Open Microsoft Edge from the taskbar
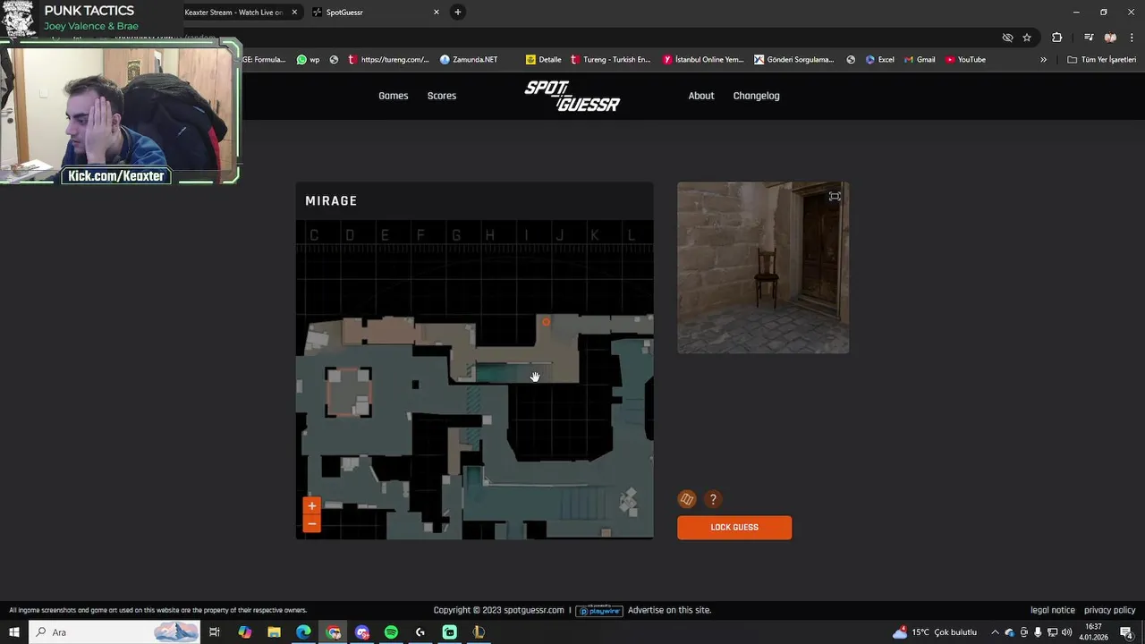This screenshot has height=644, width=1145. click(304, 632)
